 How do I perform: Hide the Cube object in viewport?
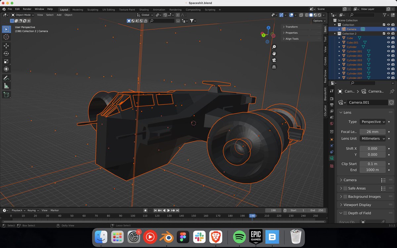tap(388, 38)
